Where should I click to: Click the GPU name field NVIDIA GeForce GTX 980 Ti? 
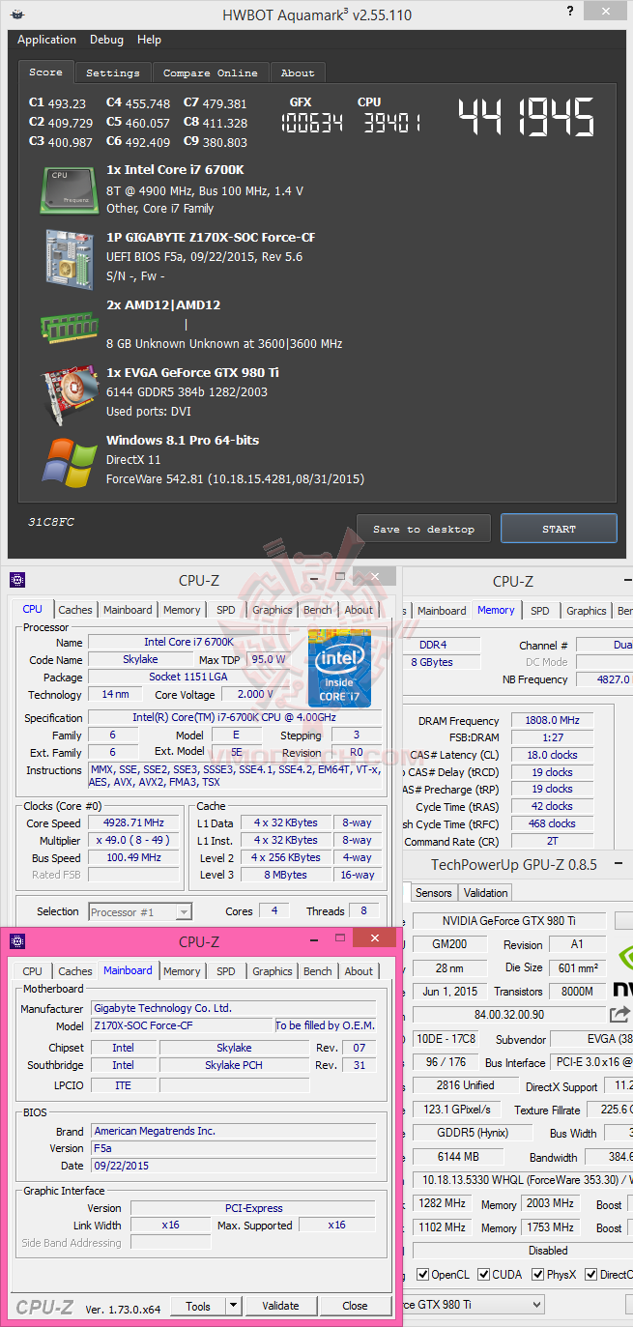(x=509, y=921)
